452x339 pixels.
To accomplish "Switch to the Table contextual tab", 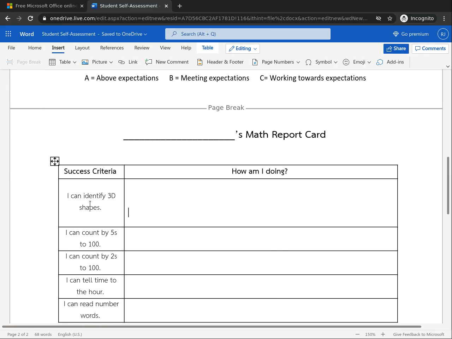I will 208,48.
